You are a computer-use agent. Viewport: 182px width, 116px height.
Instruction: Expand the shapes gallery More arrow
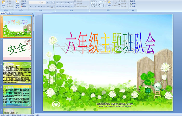(106, 6)
